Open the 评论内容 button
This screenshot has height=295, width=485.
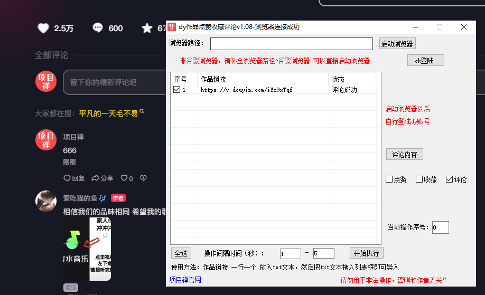(x=404, y=155)
